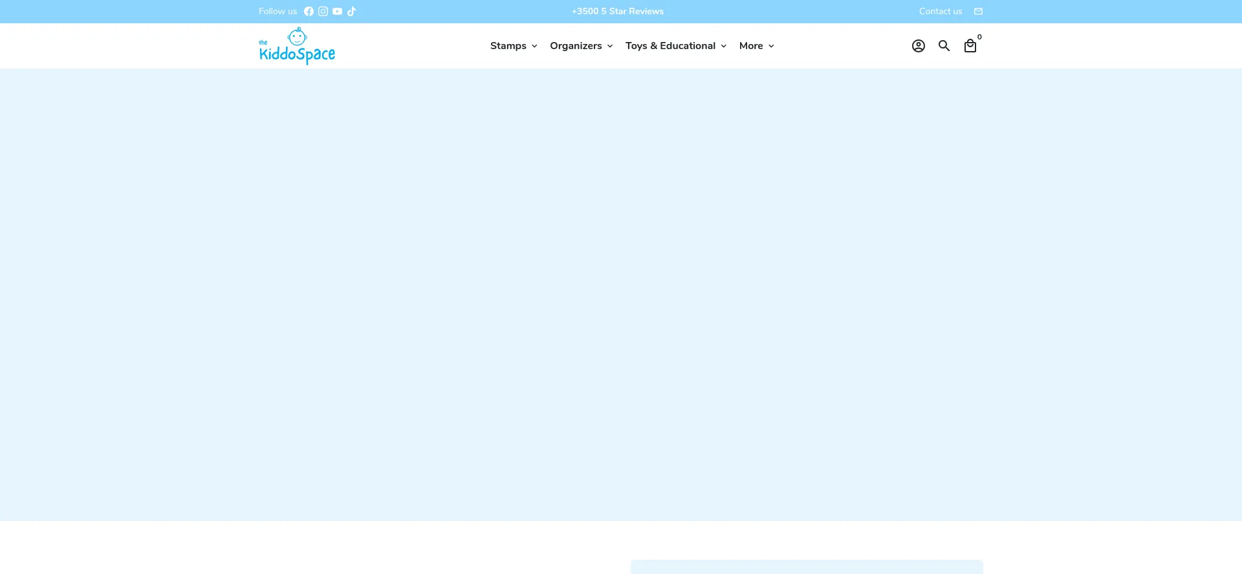Select the Organizers menu item

576,46
